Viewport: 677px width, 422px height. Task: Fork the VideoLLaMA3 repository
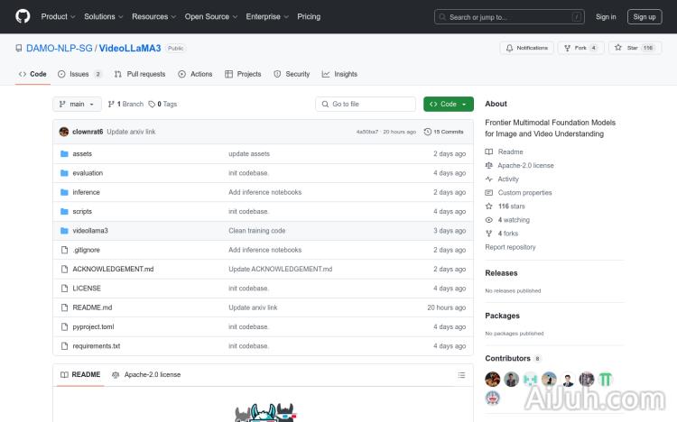click(x=579, y=48)
